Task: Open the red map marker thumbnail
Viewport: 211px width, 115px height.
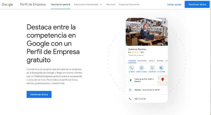Action: pos(162,80)
